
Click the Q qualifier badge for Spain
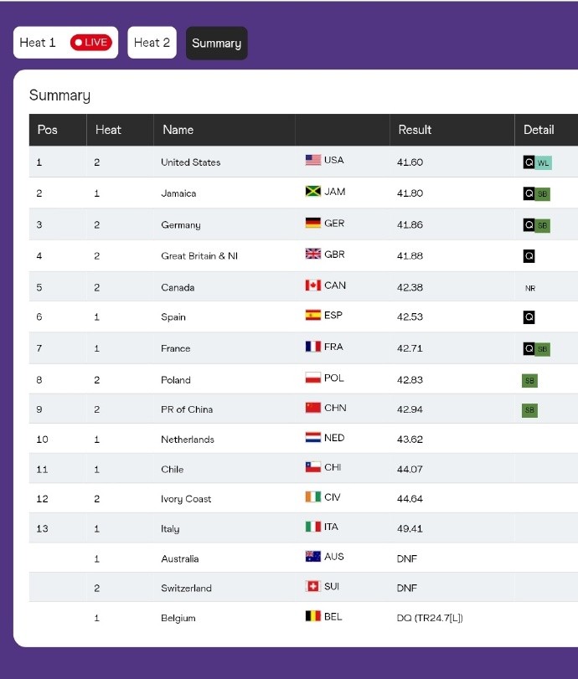pyautogui.click(x=529, y=317)
